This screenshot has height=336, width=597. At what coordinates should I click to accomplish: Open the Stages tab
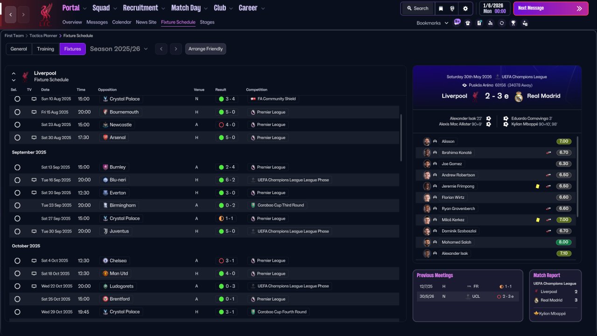click(207, 22)
